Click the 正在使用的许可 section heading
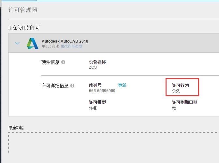The width and height of the screenshot is (219, 163). coord(24,28)
